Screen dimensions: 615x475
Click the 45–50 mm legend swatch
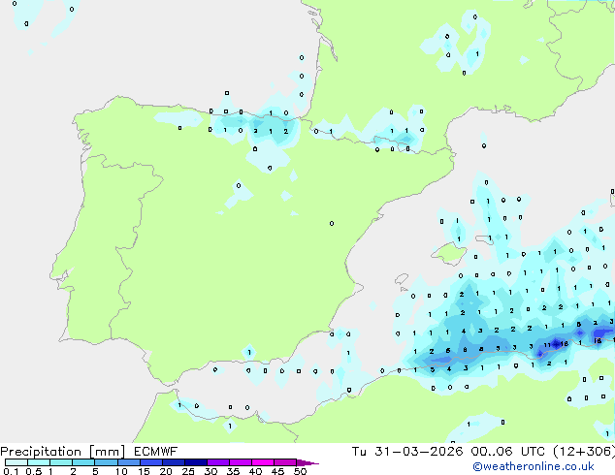pyautogui.click(x=285, y=462)
